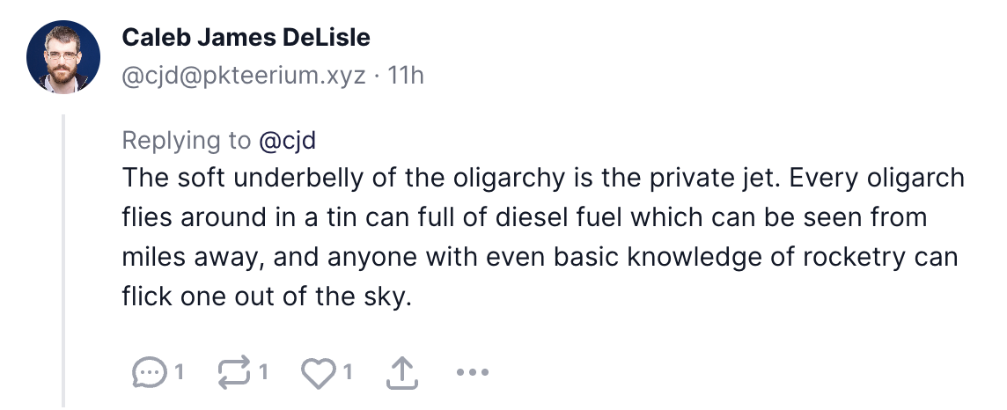Click the share upload arrow icon
The height and width of the screenshot is (410, 1007).
tap(401, 373)
